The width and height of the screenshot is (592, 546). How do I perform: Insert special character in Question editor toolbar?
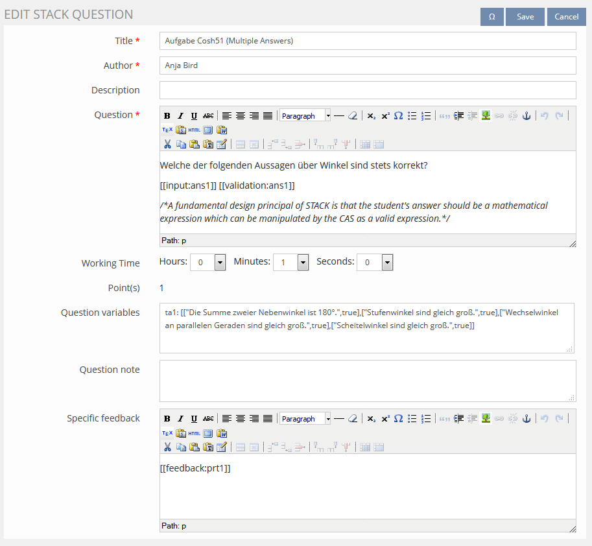[398, 116]
